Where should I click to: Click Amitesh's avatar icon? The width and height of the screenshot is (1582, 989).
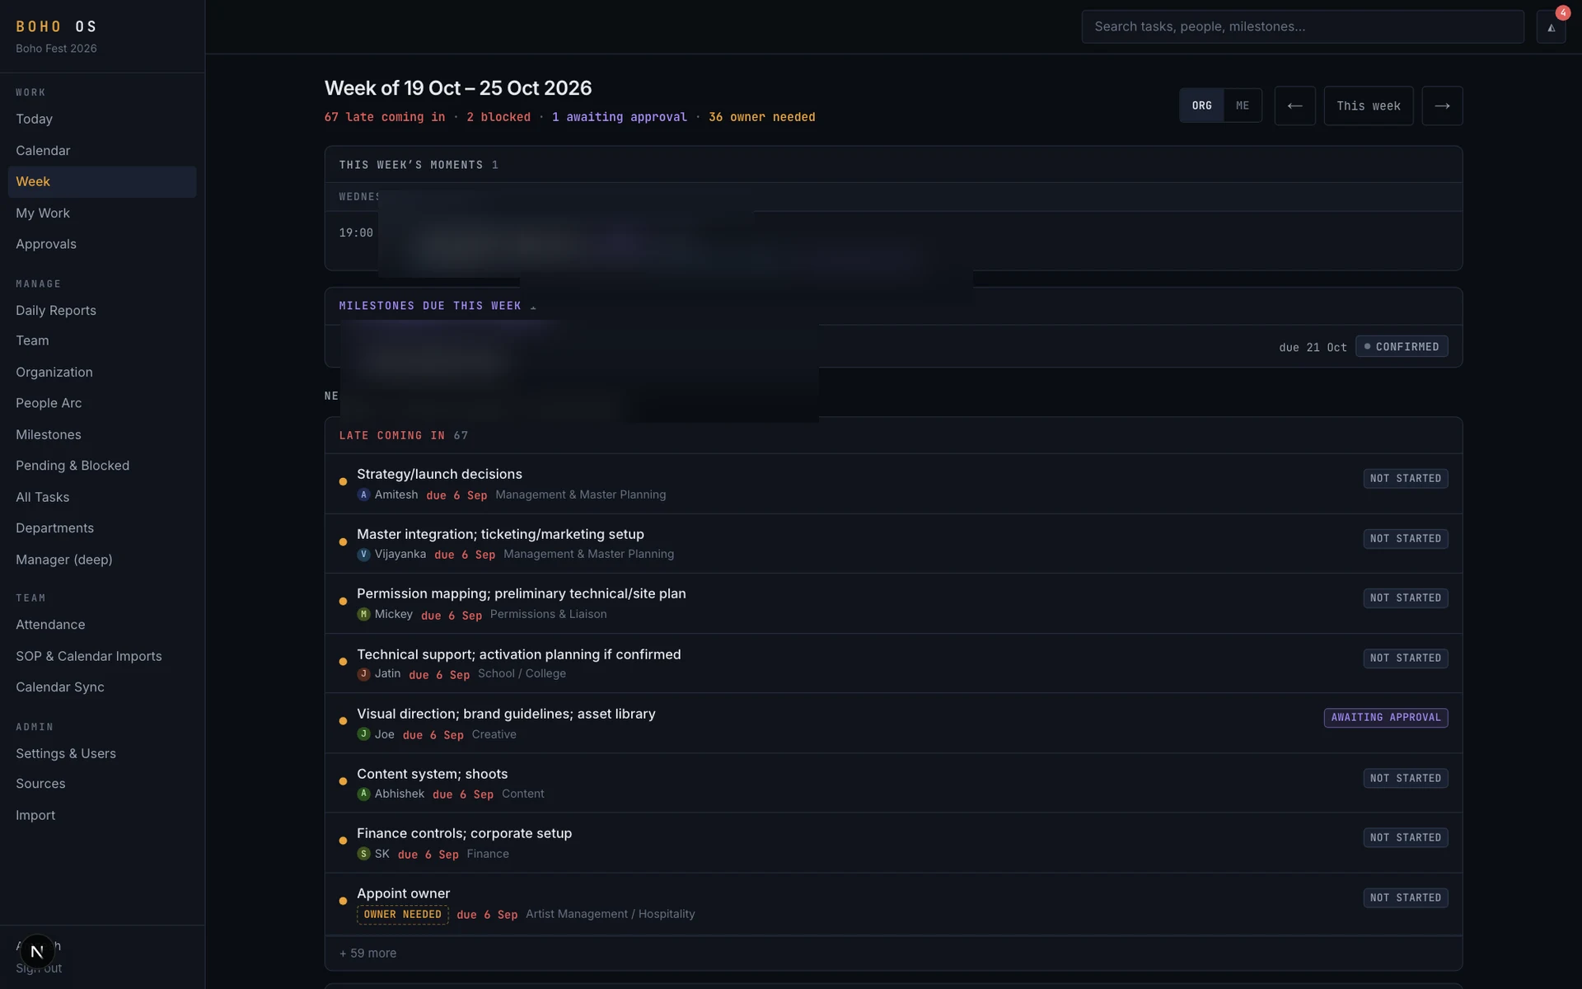[363, 494]
